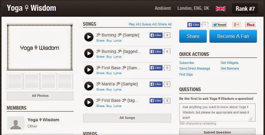Viewport: 265px width, 135px height.
Task: Like First Base [Sam... on Facebook
Action: tap(156, 68)
